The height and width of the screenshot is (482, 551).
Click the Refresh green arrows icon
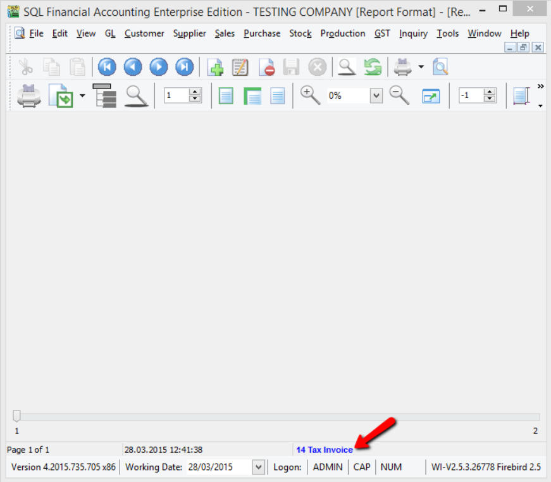pyautogui.click(x=373, y=66)
